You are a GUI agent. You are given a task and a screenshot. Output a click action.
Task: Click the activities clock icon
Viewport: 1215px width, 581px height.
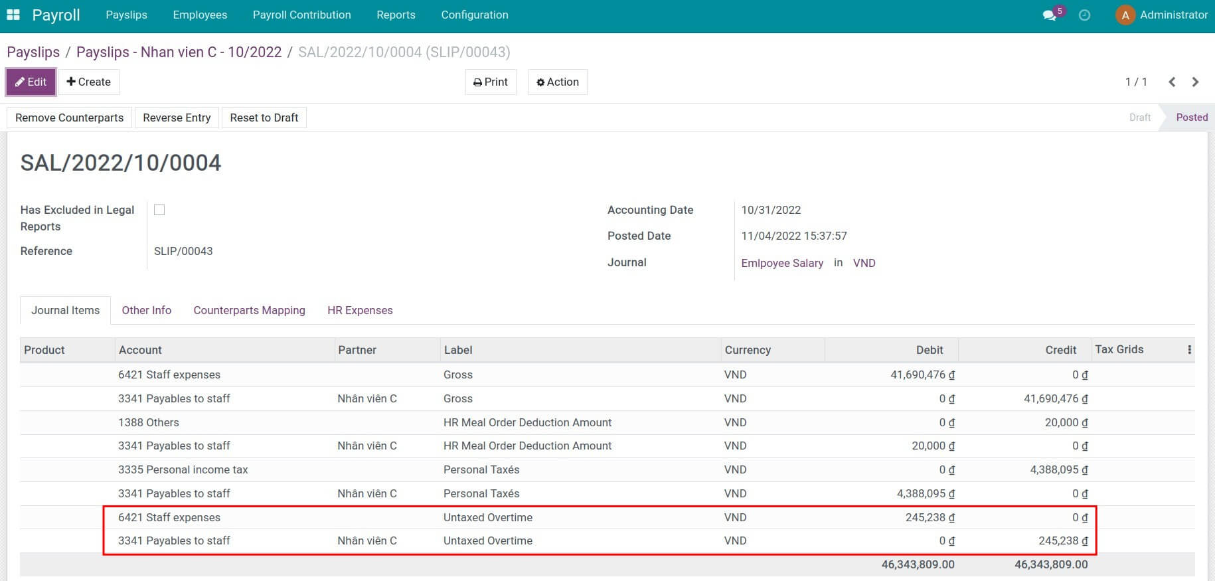click(x=1084, y=15)
